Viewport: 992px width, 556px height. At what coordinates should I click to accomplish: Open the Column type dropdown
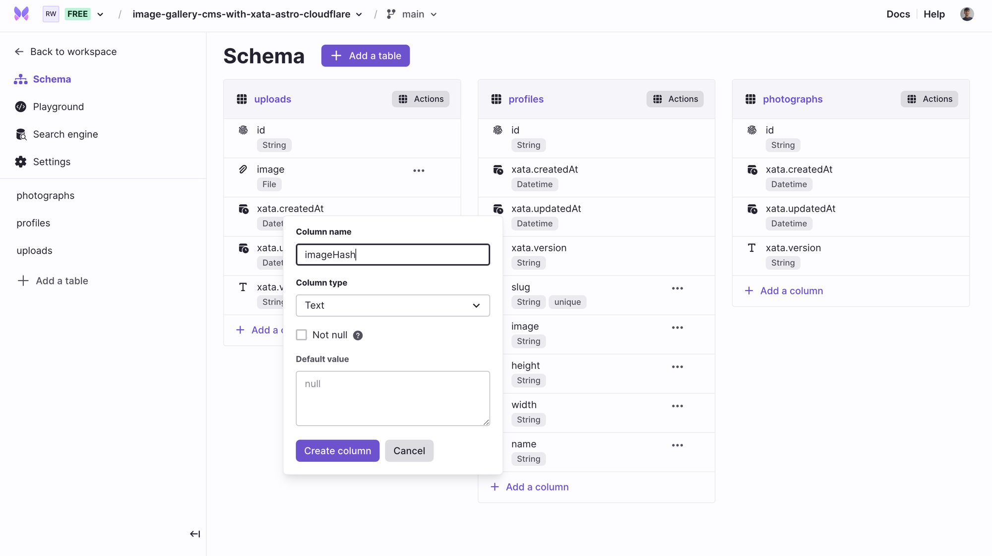click(x=392, y=305)
